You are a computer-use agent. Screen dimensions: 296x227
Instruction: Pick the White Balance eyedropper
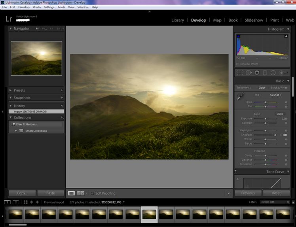[x=240, y=96]
